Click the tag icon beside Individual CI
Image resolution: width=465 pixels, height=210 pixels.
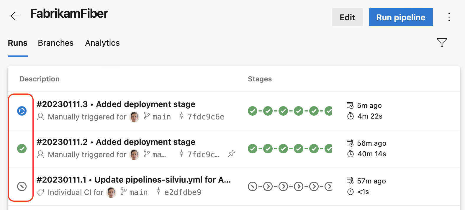[40, 192]
